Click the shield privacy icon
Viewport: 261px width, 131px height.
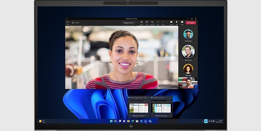pos(73,23)
